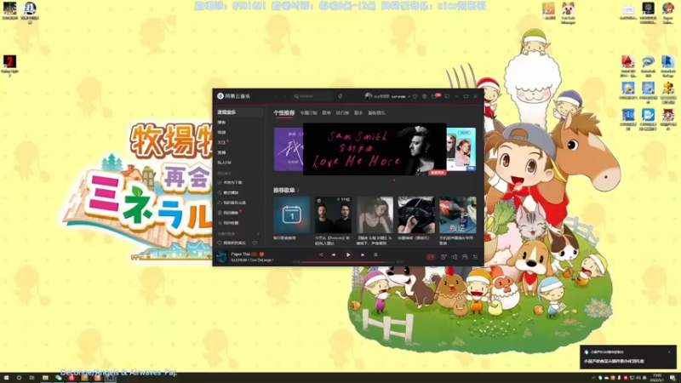Open the daily recommendation calendar playlist
The width and height of the screenshot is (681, 383).
click(291, 215)
